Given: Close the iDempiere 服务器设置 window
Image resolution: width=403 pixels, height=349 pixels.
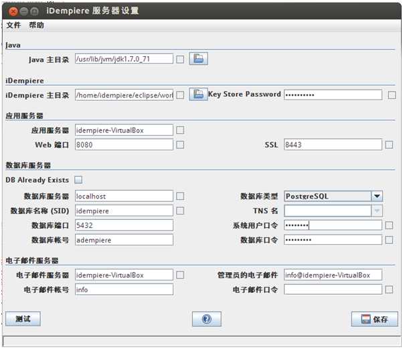Looking at the screenshot, I should (13, 11).
